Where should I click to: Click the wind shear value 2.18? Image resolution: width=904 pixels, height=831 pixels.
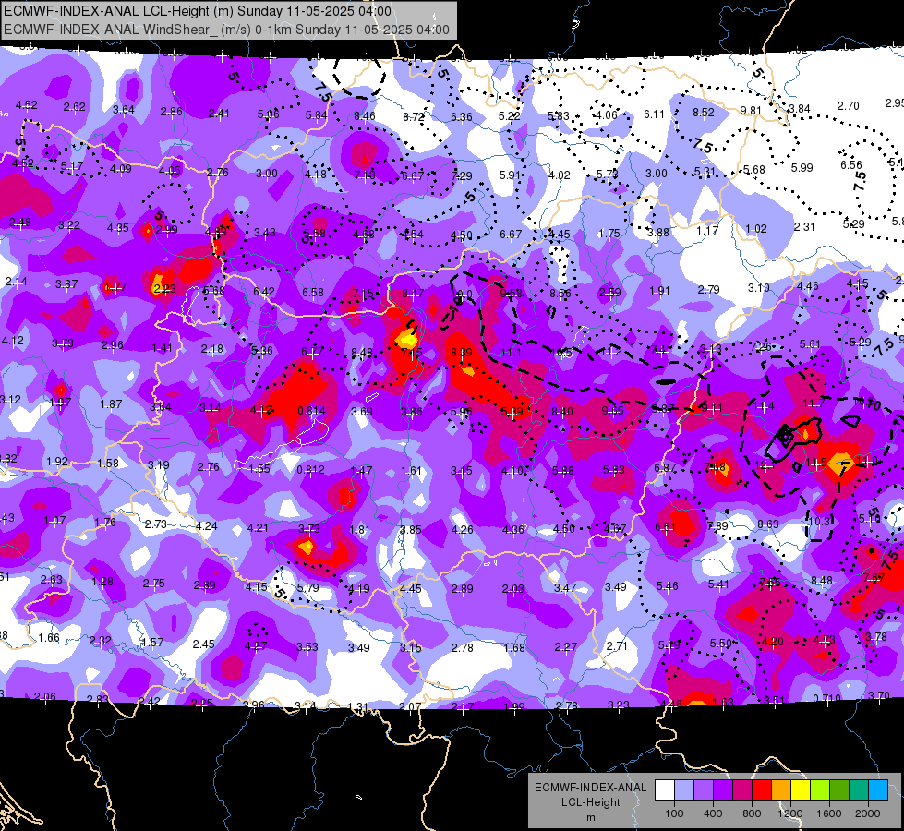[x=212, y=349]
